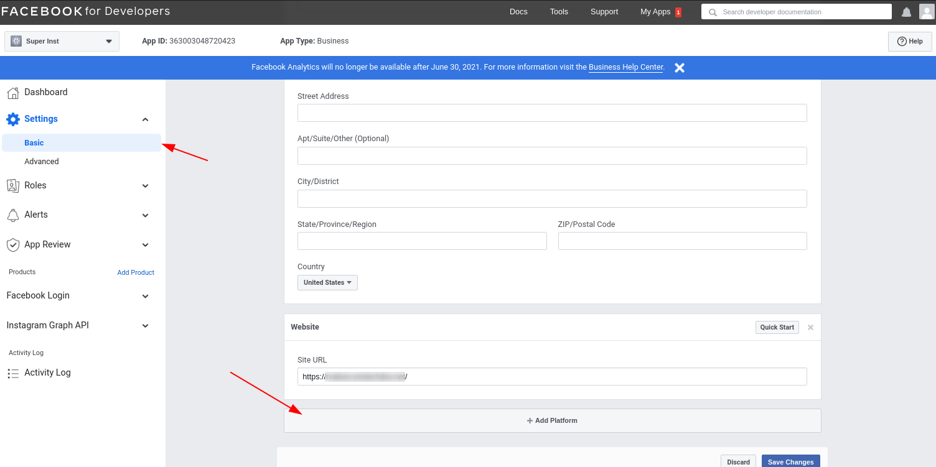Select Basic settings in sidebar
Image resolution: width=936 pixels, height=467 pixels.
[82, 142]
